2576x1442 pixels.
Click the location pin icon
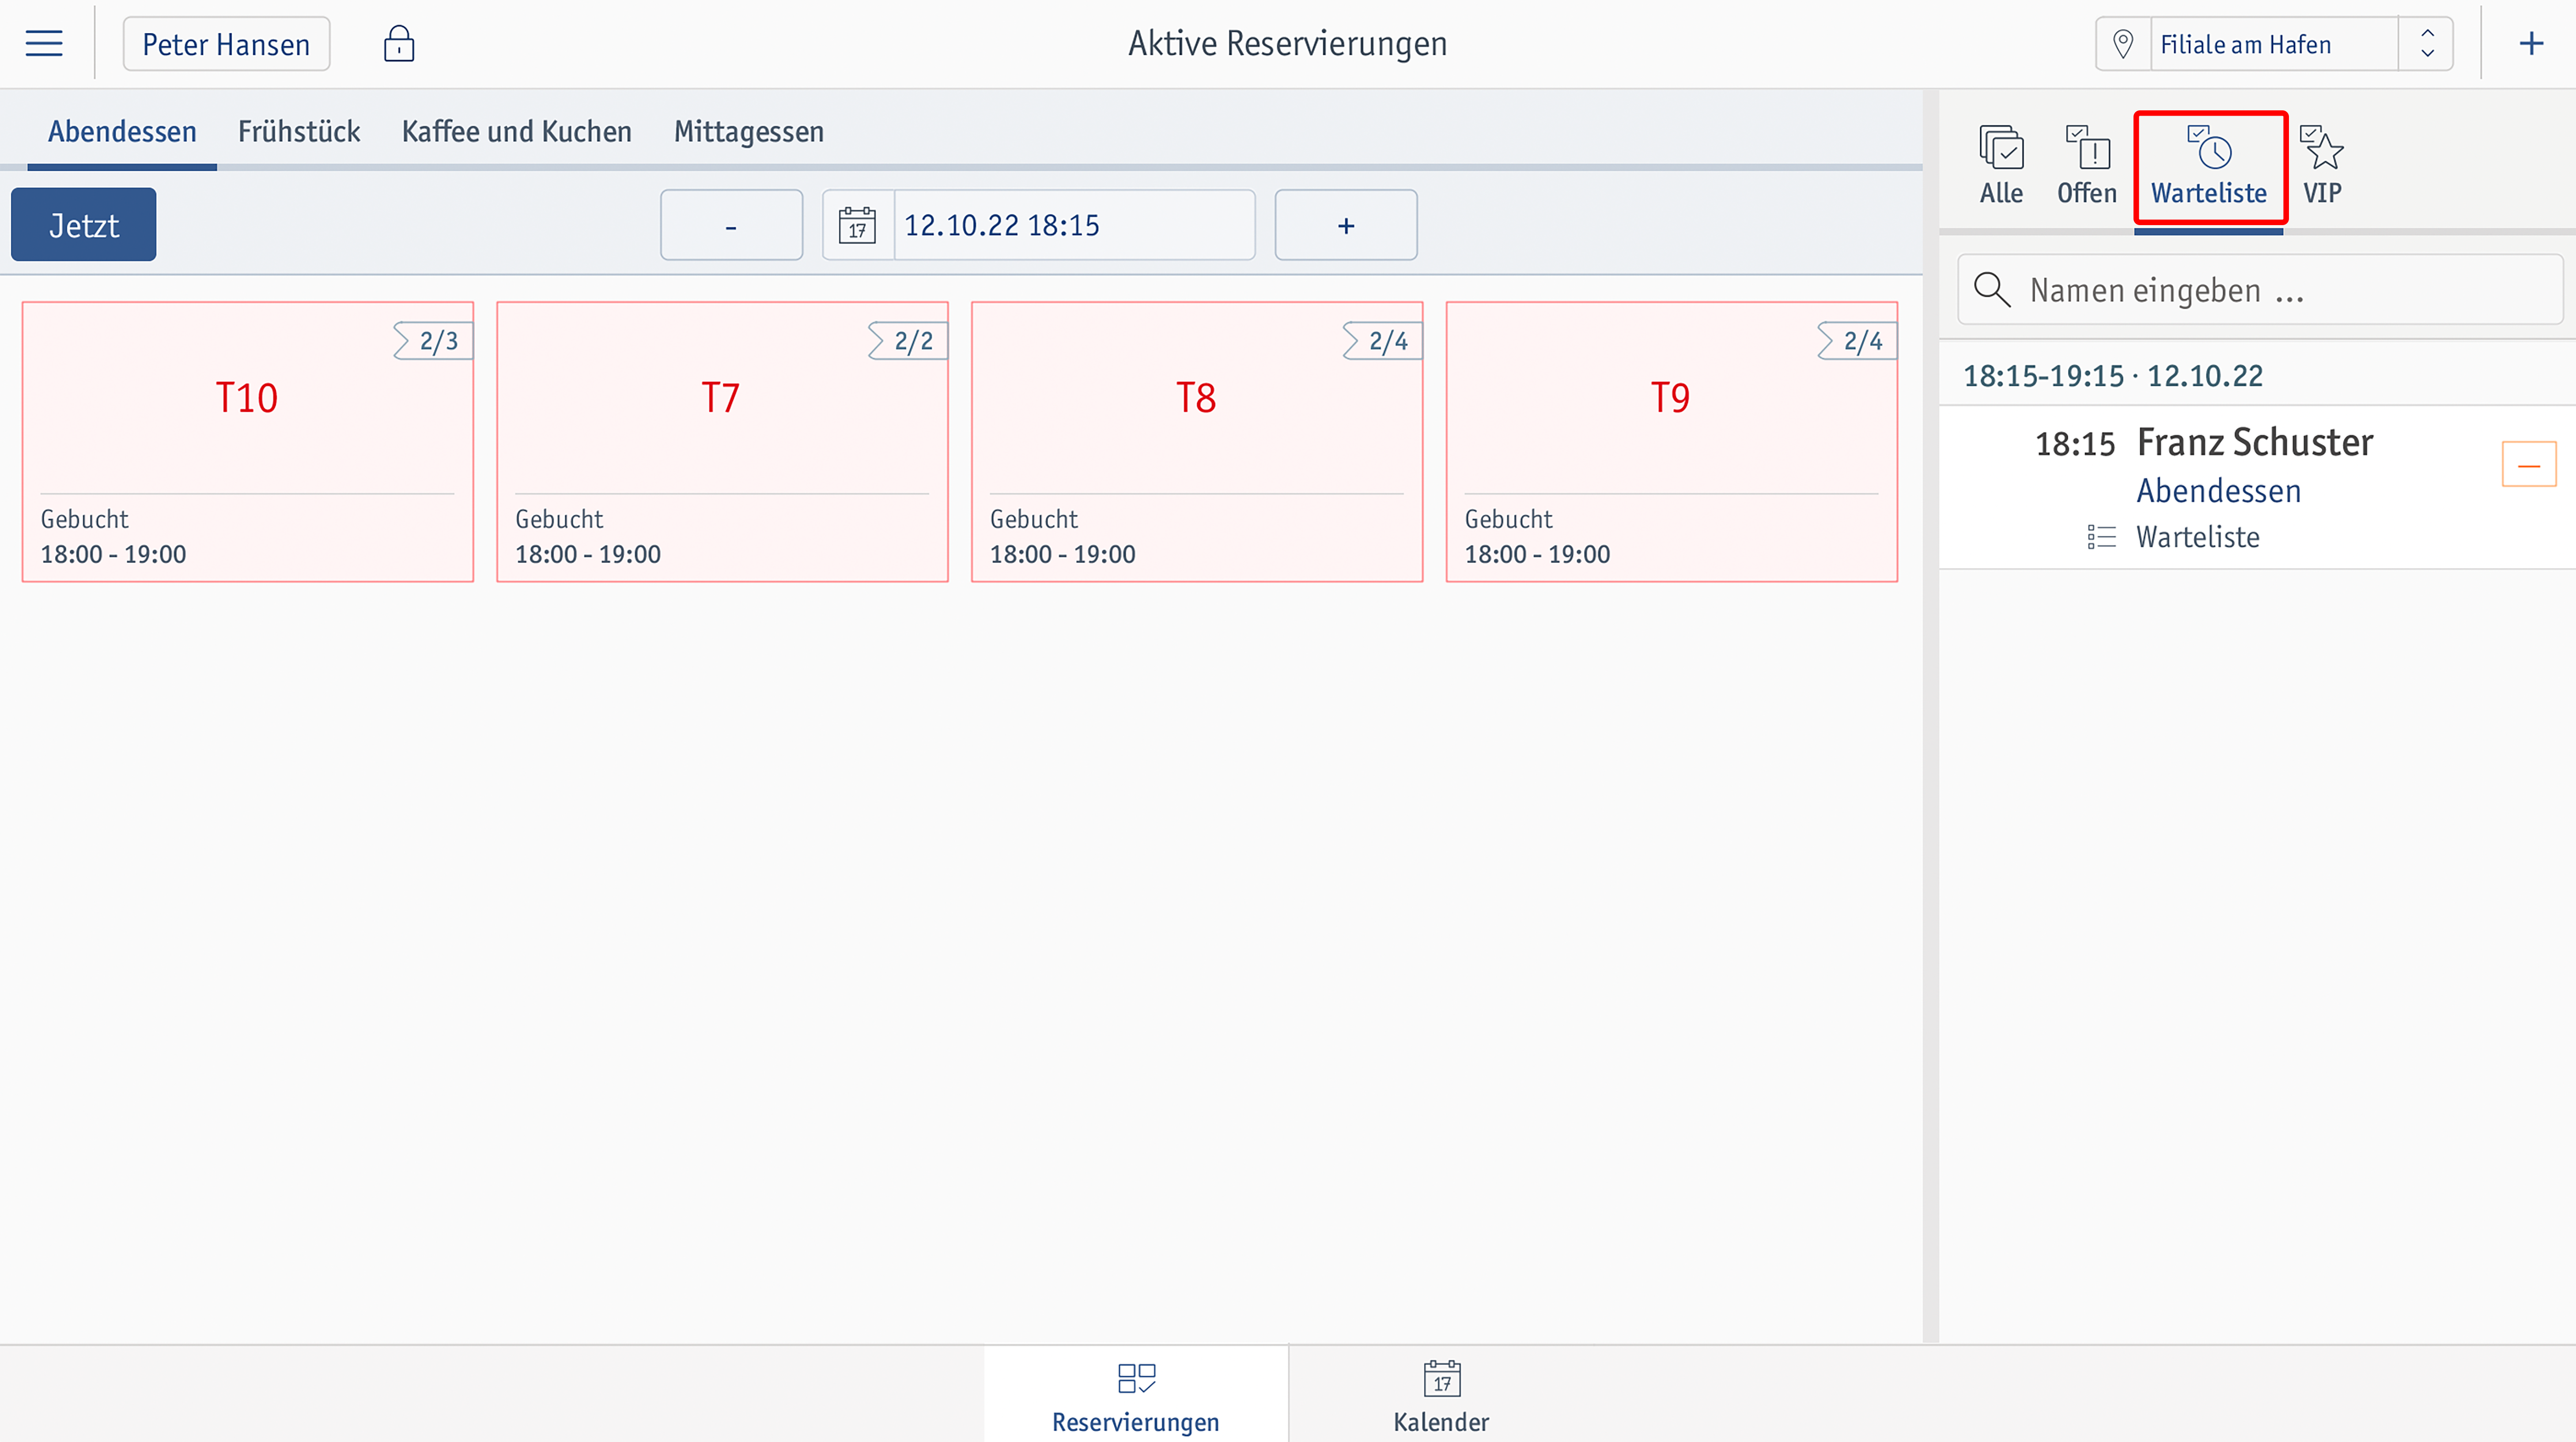[x=2122, y=44]
